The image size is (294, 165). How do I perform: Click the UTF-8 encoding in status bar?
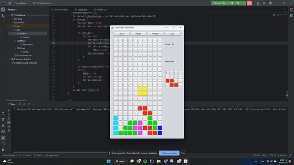pyautogui.click(x=272, y=155)
